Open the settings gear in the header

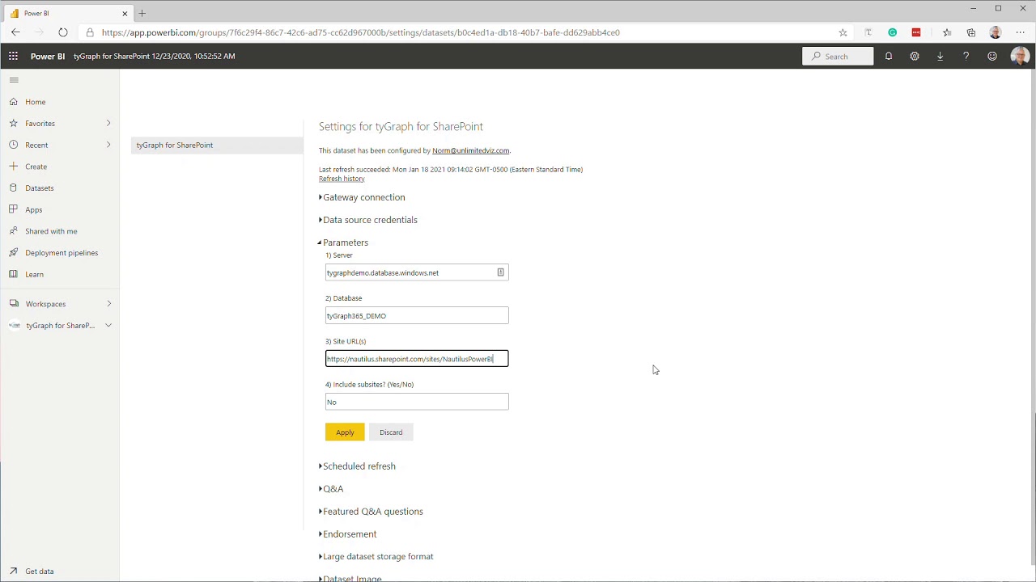[x=915, y=56]
